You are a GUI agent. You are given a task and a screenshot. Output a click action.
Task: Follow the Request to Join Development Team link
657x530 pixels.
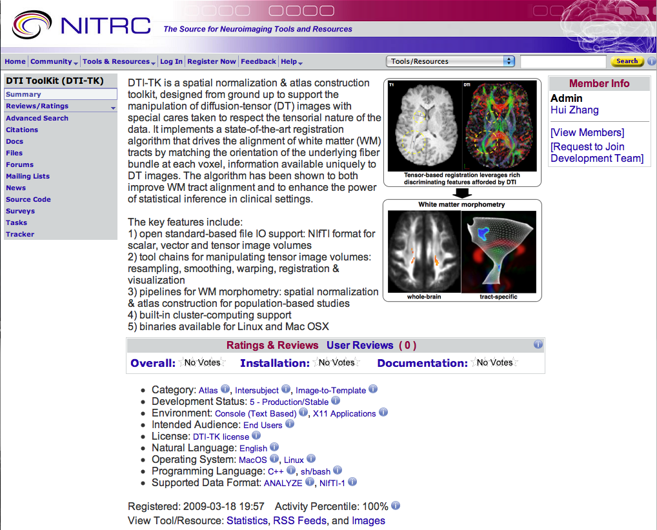coord(597,152)
